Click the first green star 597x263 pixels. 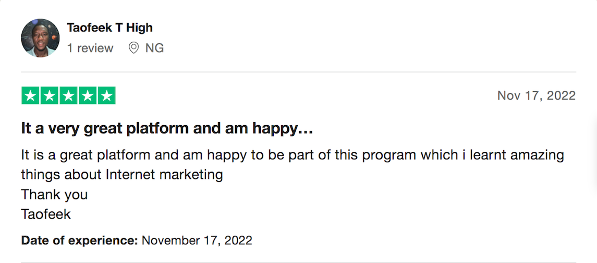(x=30, y=95)
